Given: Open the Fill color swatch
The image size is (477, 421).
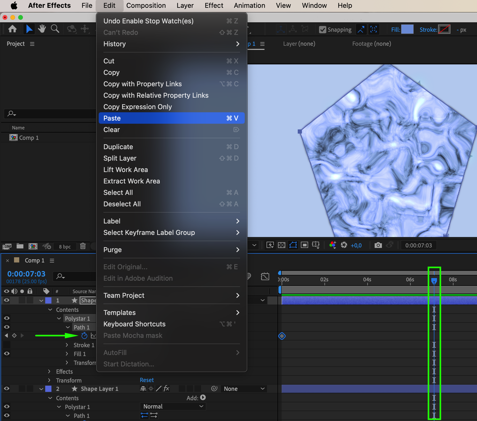Looking at the screenshot, I should [407, 29].
